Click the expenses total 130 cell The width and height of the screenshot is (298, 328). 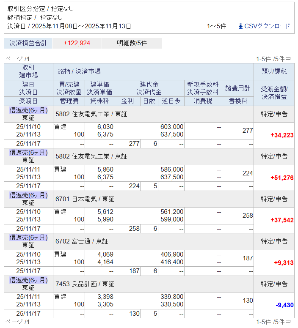(x=238, y=301)
